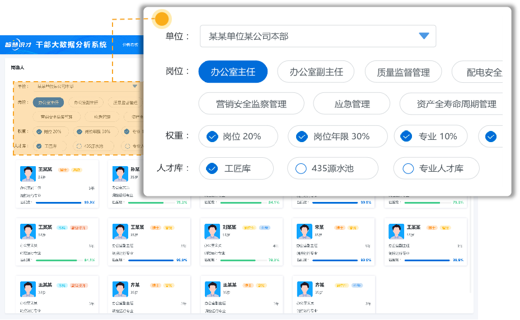Choose the 应急管理 position button
The height and width of the screenshot is (320, 520).
tap(352, 103)
